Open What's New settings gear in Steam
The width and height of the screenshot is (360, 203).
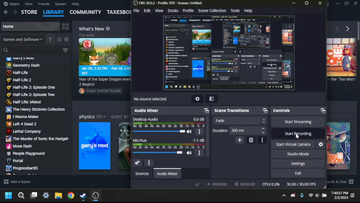[x=108, y=28]
